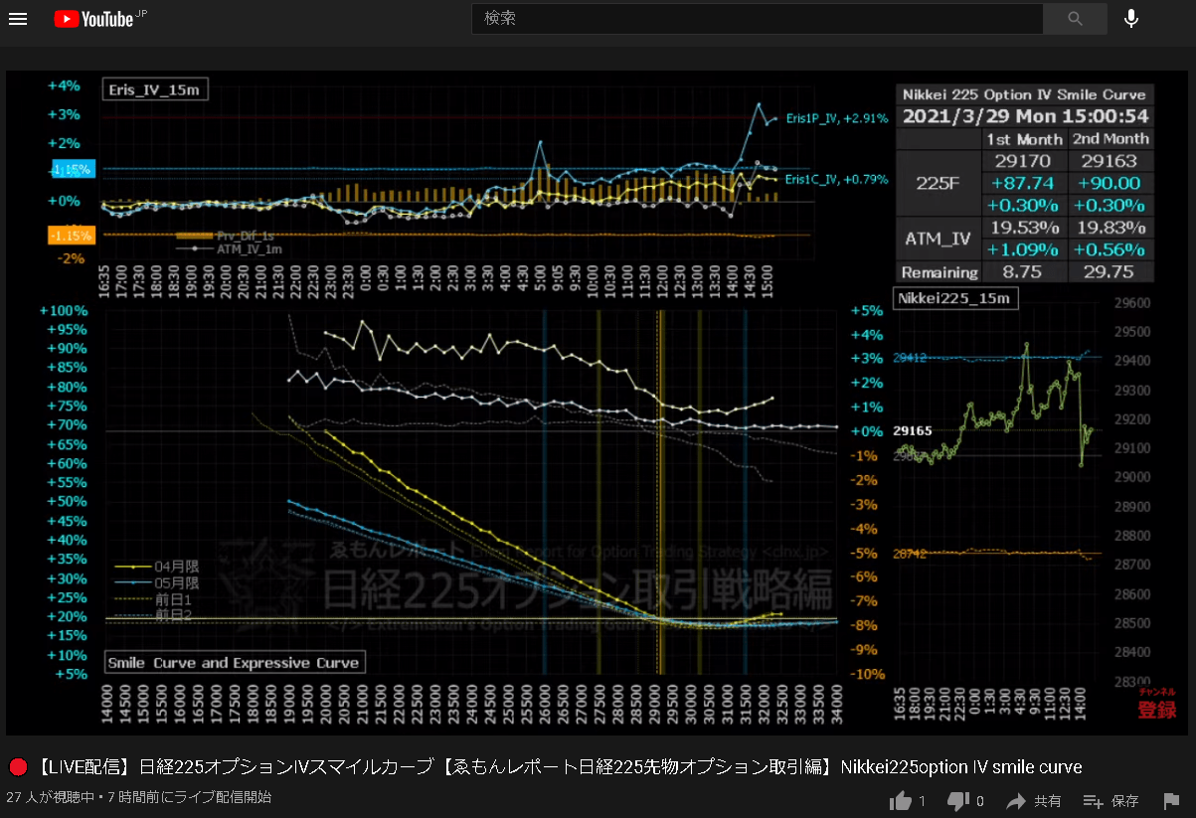The width and height of the screenshot is (1196, 818).
Task: Click the 04月限 legend entry
Action: [x=156, y=568]
